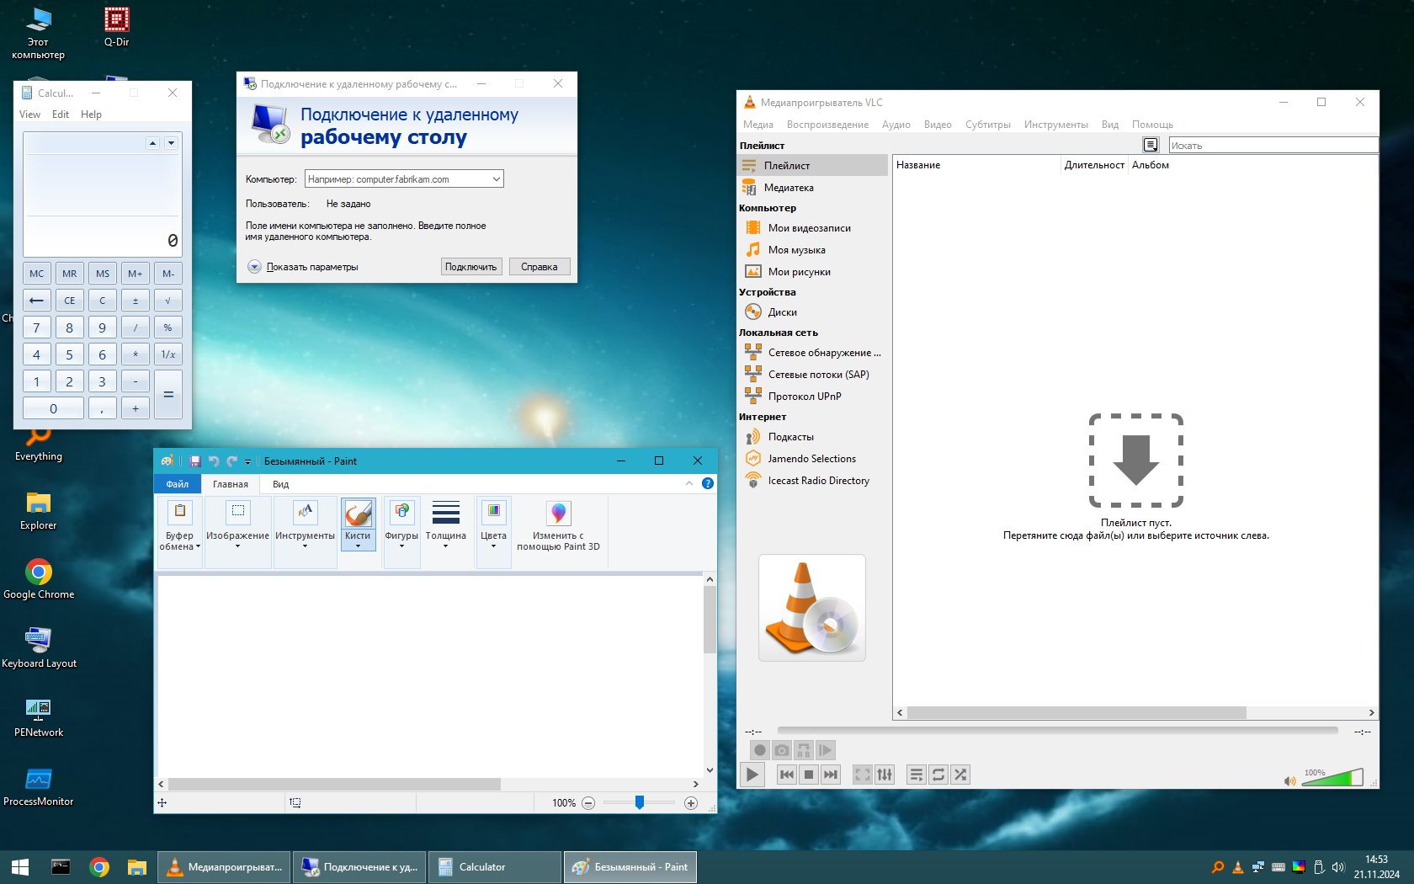Viewport: 1414px width, 884px height.
Task: Open the Компьютер combo box dropdown
Action: coord(497,179)
